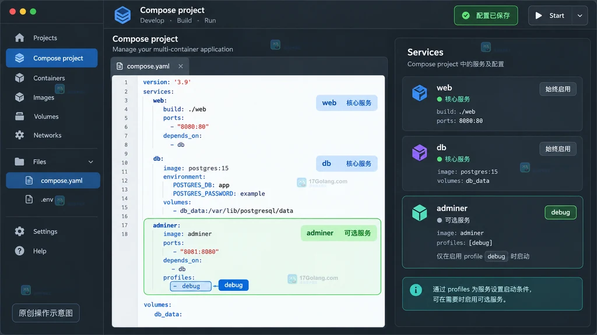
Task: Click the Files folder icon
Action: tap(19, 162)
